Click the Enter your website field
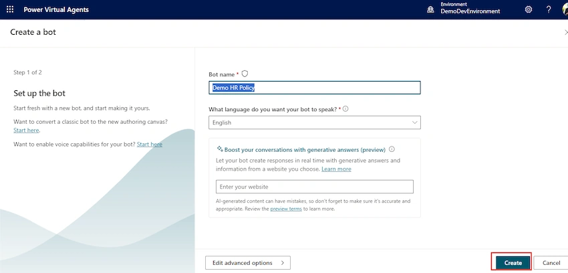The height and width of the screenshot is (273, 568). 315,187
